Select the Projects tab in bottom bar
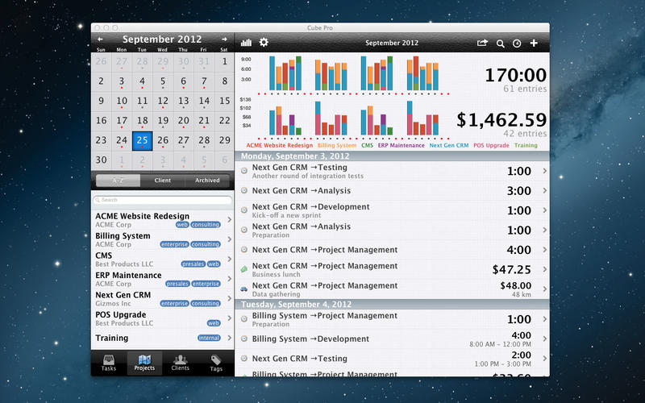This screenshot has height=403, width=645. point(144,363)
